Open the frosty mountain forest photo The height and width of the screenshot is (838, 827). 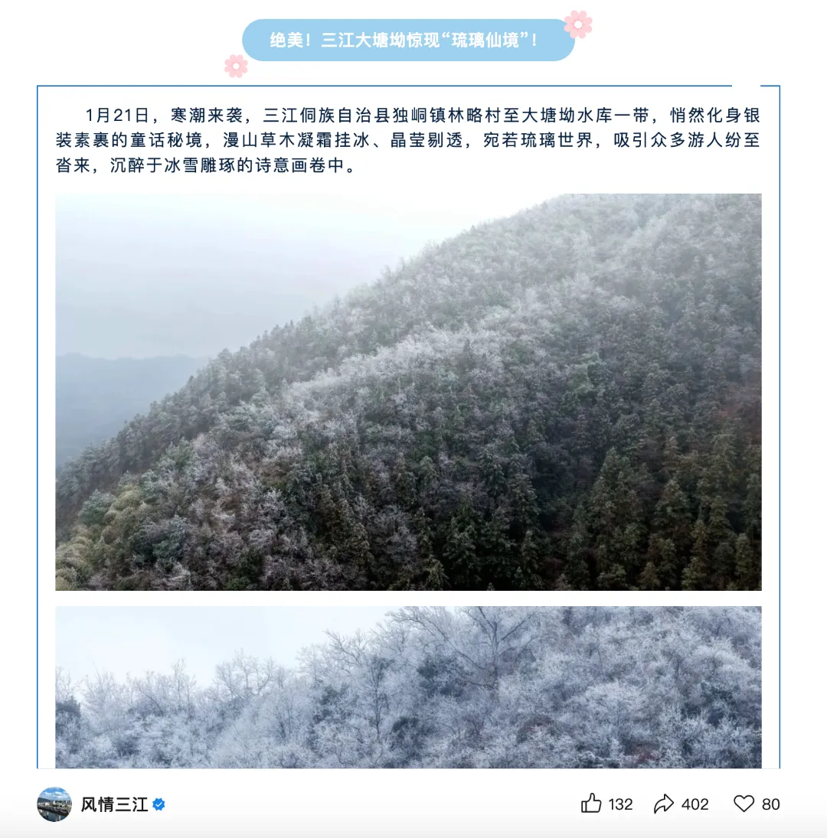[x=408, y=392]
